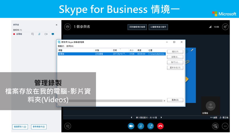The width and height of the screenshot is (239, 134).
Task: Show slide thumbnails (縮圖)
Action: tap(214, 117)
